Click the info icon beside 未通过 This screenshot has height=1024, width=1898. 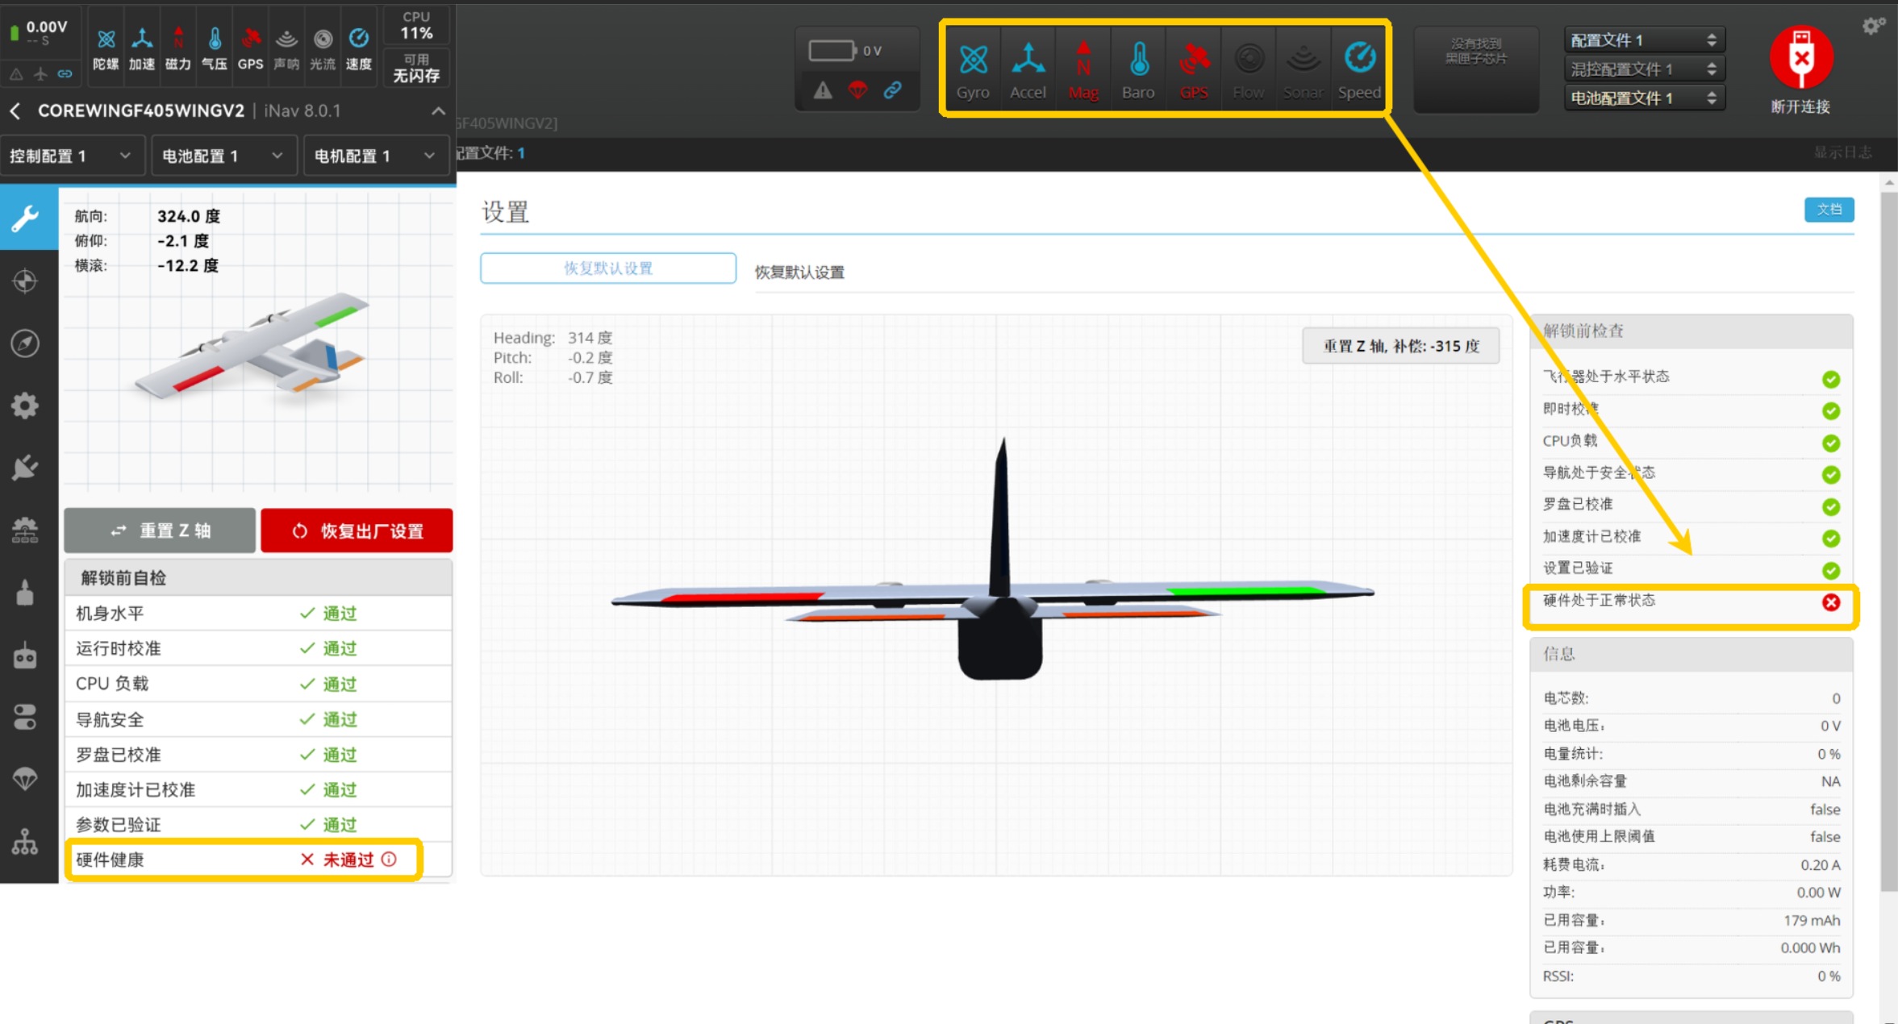coord(390,860)
